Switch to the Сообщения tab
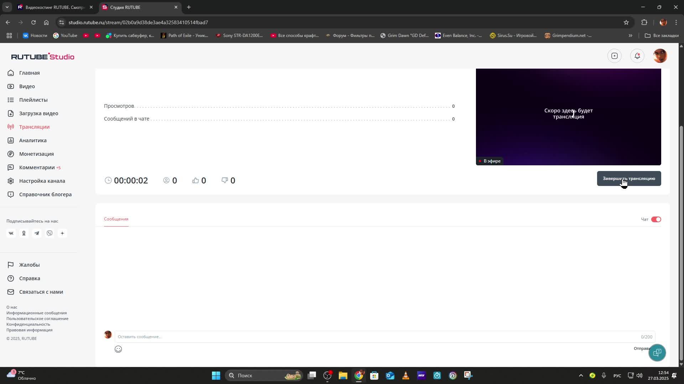This screenshot has width=684, height=384. (x=116, y=219)
